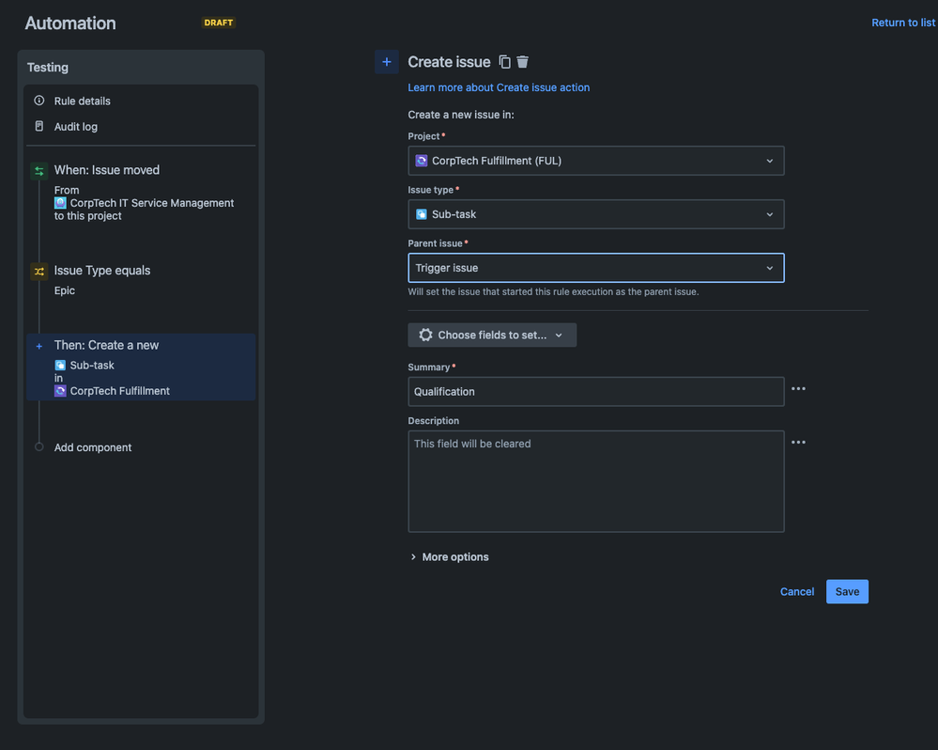The image size is (938, 750).
Task: Click the Audit log document icon
Action: coord(38,126)
